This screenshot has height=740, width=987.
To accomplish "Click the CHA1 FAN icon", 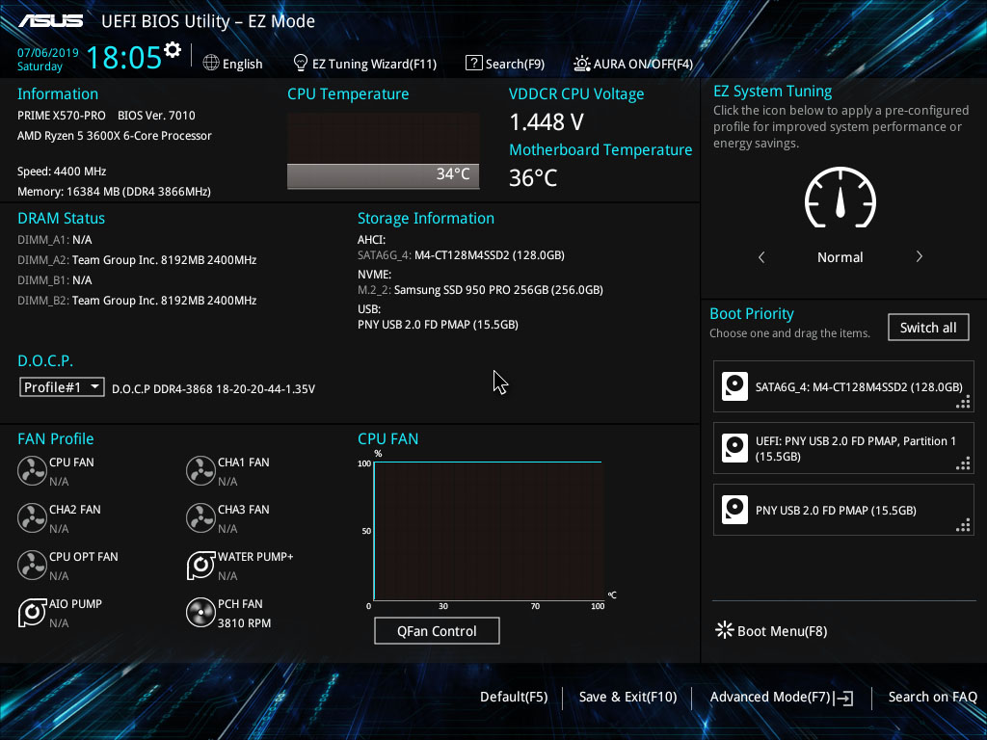I will pos(200,470).
